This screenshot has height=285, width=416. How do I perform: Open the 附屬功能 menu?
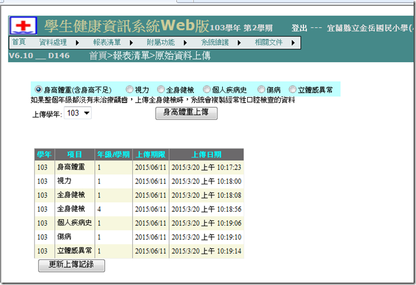pyautogui.click(x=161, y=42)
